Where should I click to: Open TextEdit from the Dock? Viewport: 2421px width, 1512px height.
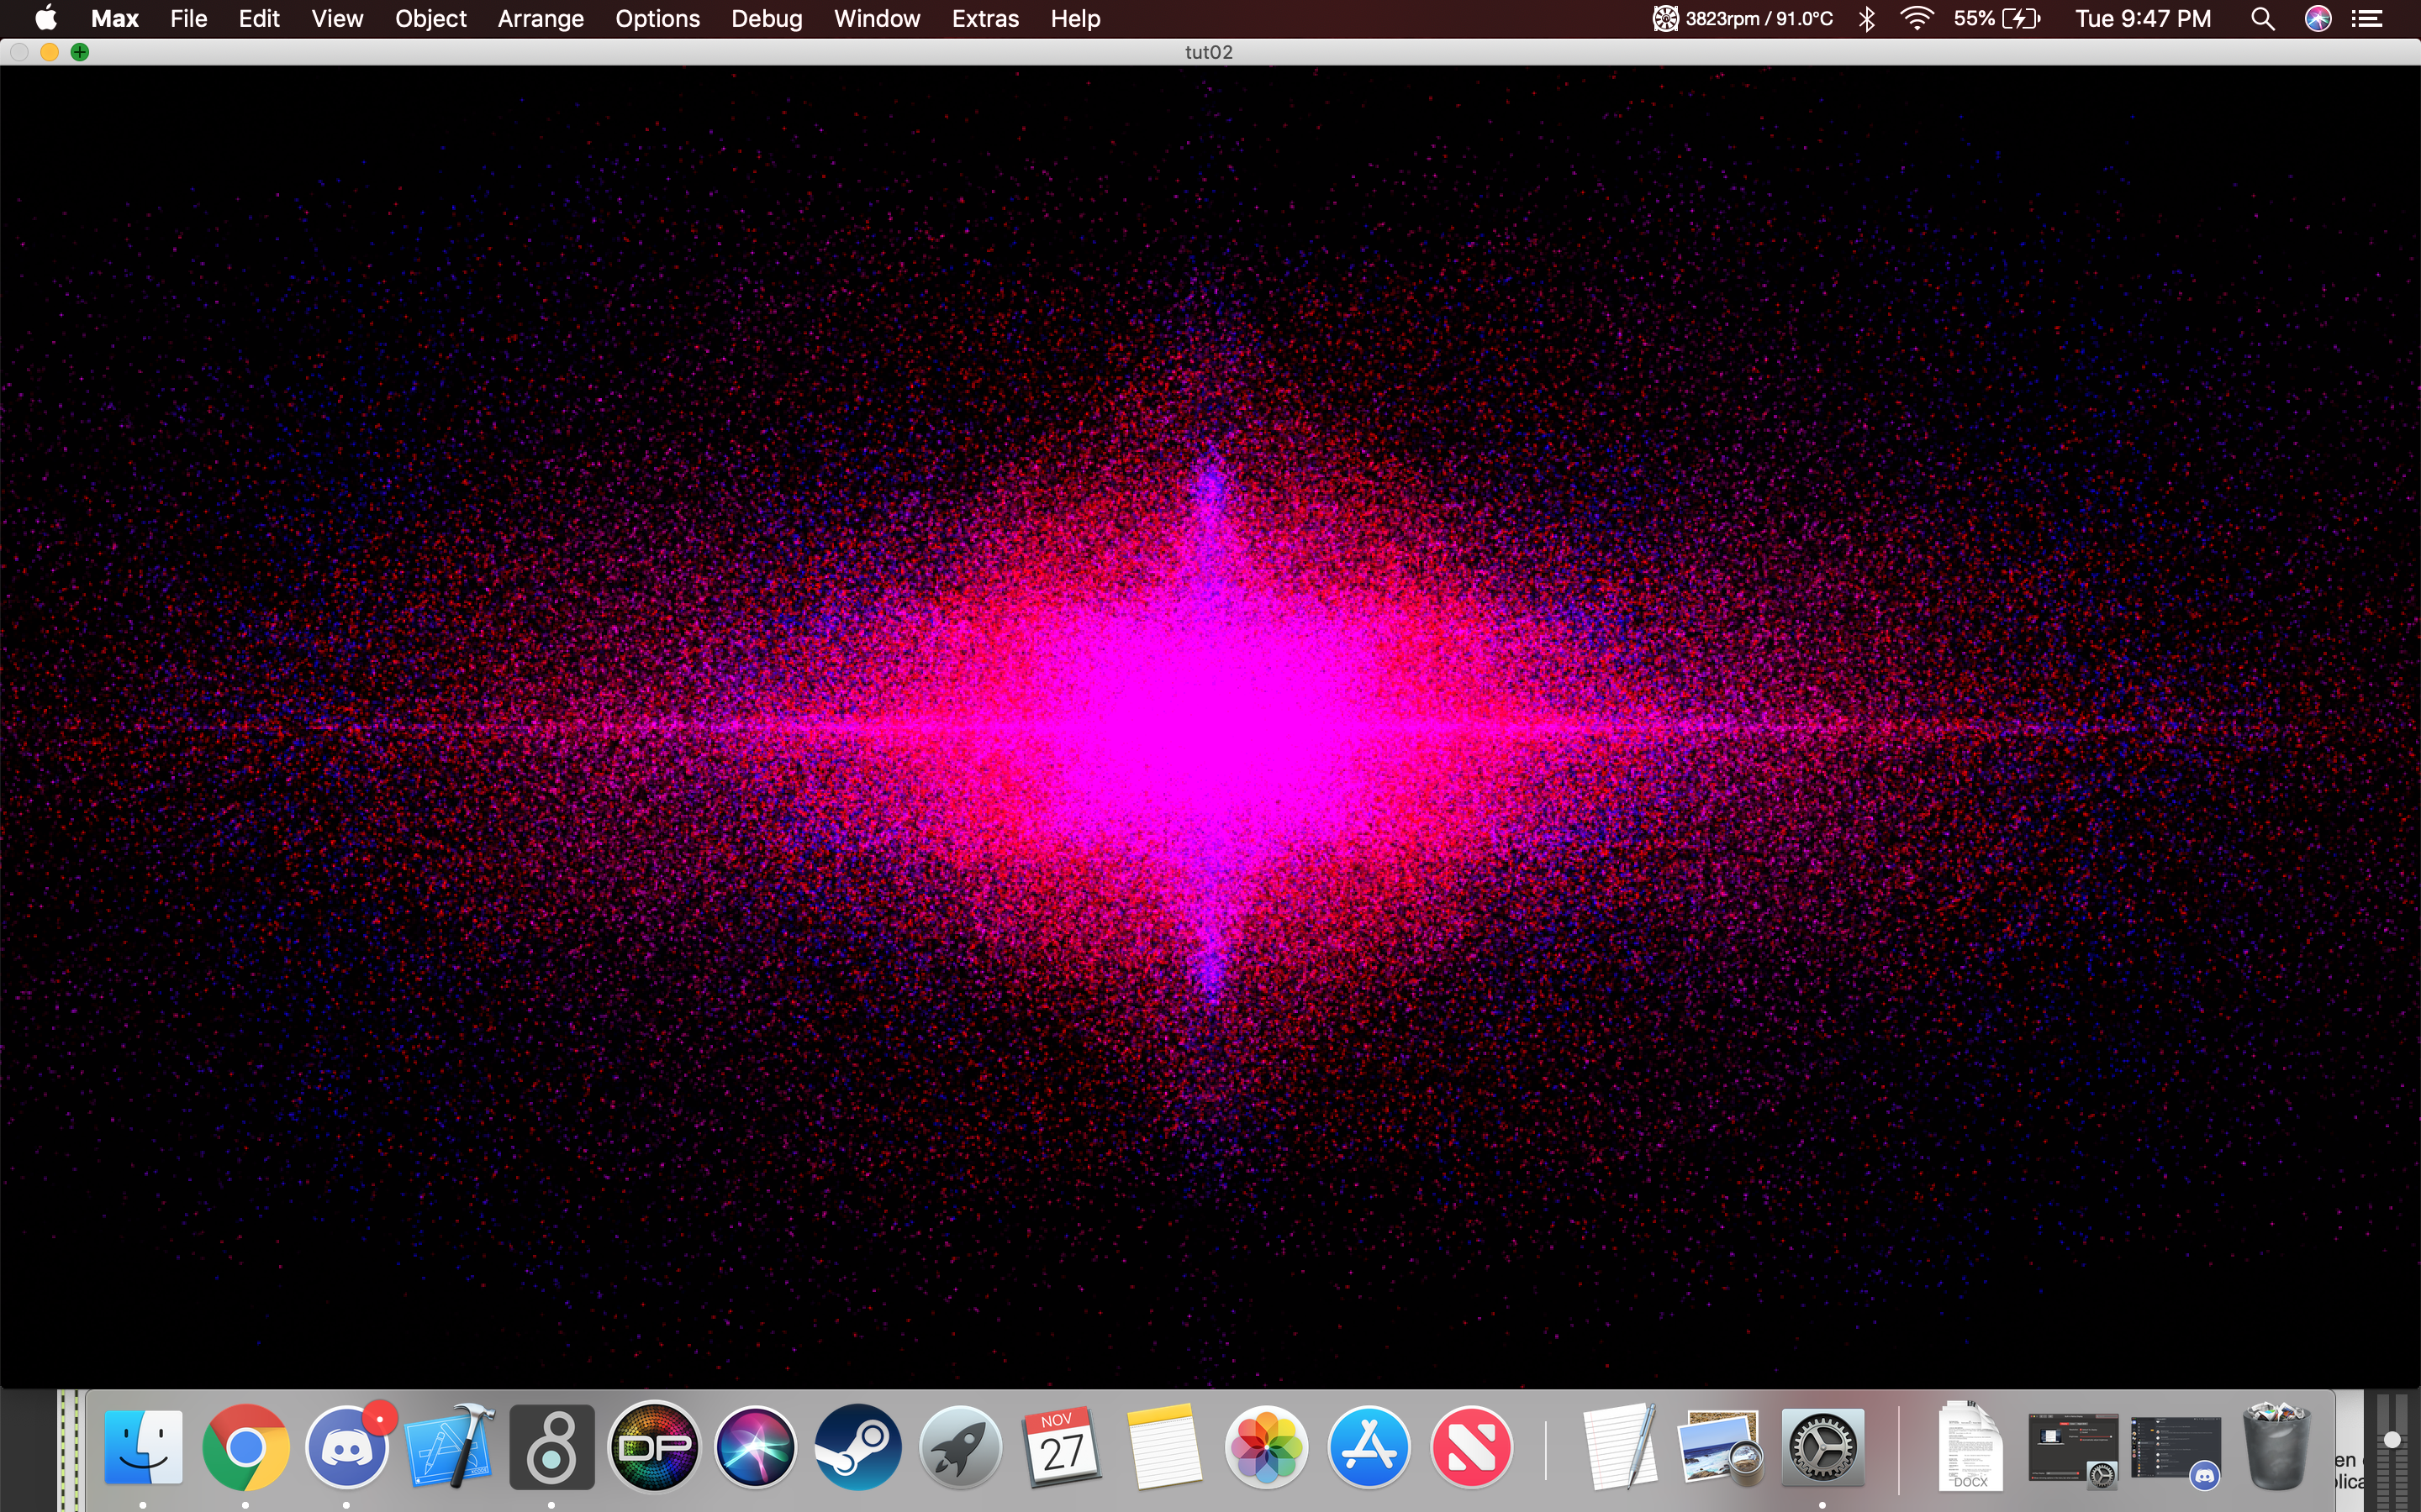1619,1447
